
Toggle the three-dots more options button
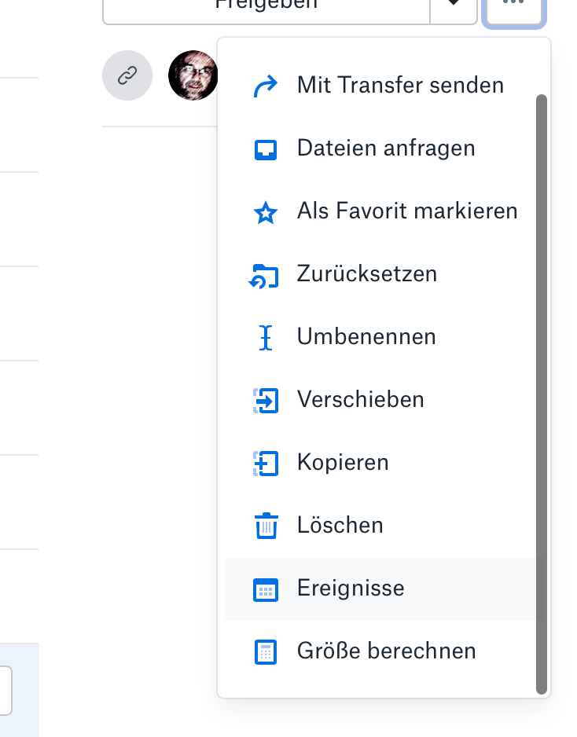513,6
